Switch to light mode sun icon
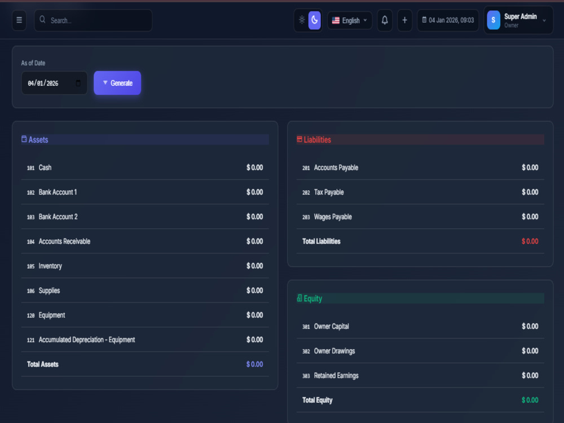The height and width of the screenshot is (423, 564). pyautogui.click(x=302, y=20)
